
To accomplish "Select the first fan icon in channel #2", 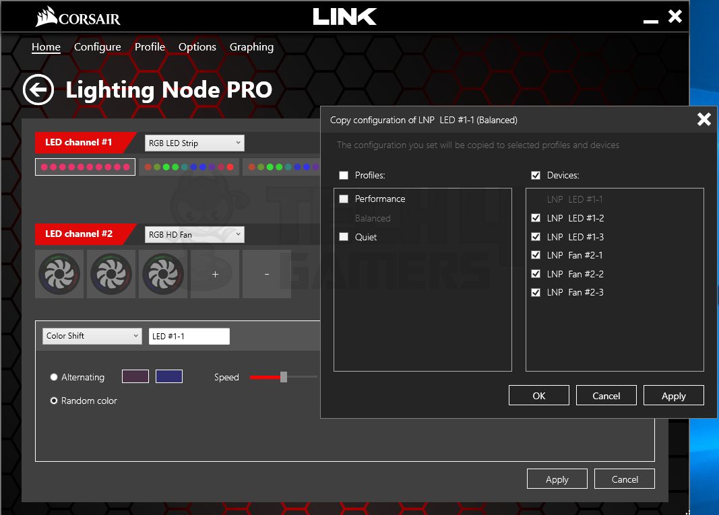I will 59,274.
